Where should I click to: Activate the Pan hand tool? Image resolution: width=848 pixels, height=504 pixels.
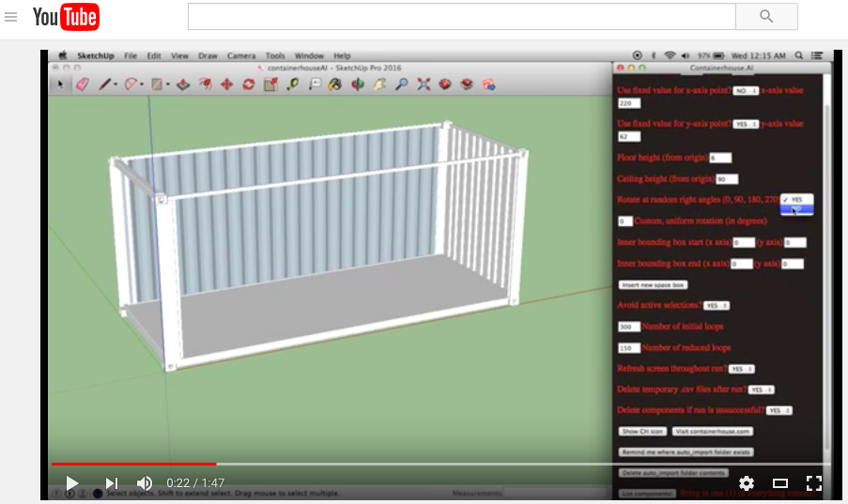[379, 84]
